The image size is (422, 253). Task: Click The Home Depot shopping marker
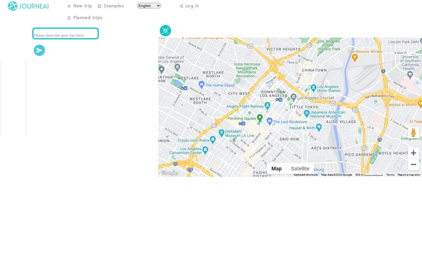(201, 84)
